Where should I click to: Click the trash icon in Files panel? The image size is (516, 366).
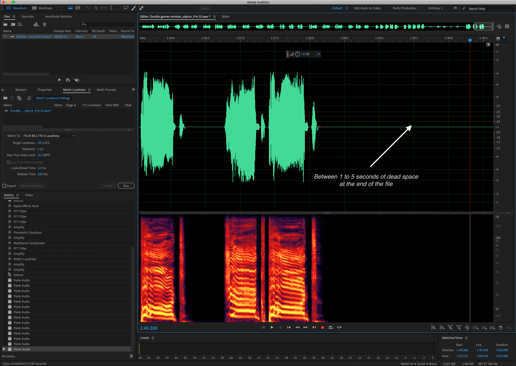(x=44, y=24)
